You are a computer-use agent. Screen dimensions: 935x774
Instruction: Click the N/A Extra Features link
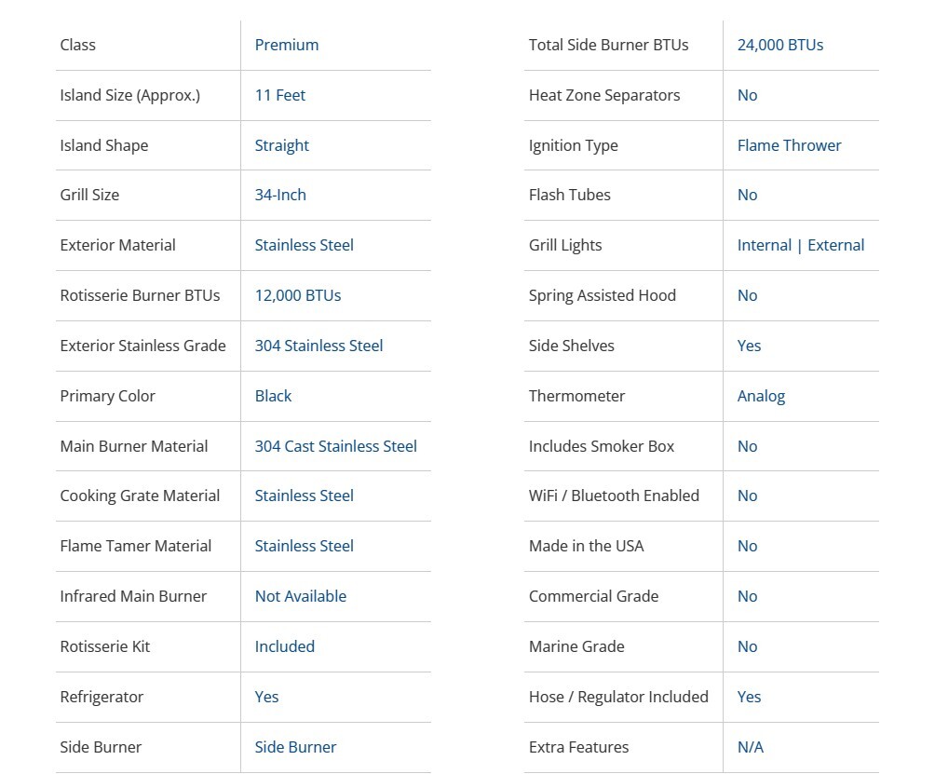pyautogui.click(x=750, y=747)
